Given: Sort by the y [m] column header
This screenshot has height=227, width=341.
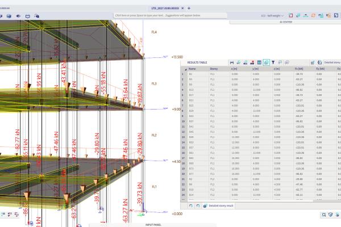Looking at the screenshot, I should 261,69.
